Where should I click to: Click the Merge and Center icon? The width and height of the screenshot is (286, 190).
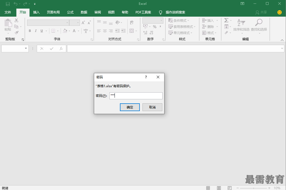[132, 31]
